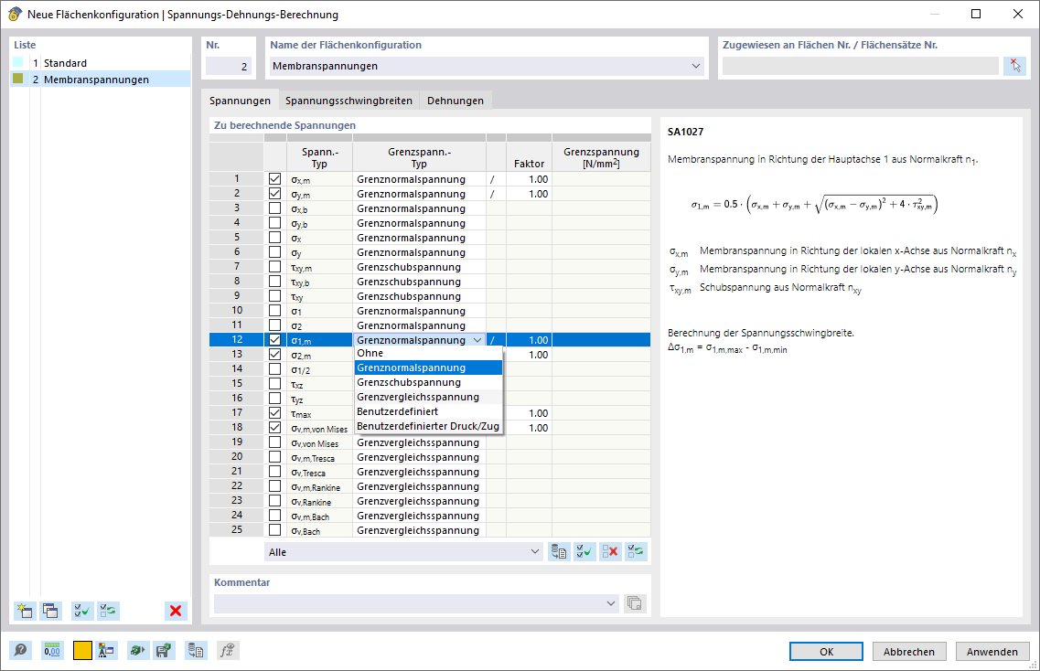Click the Zugewiesen an Flächen Nr. input field
This screenshot has height=671, width=1040.
[860, 66]
